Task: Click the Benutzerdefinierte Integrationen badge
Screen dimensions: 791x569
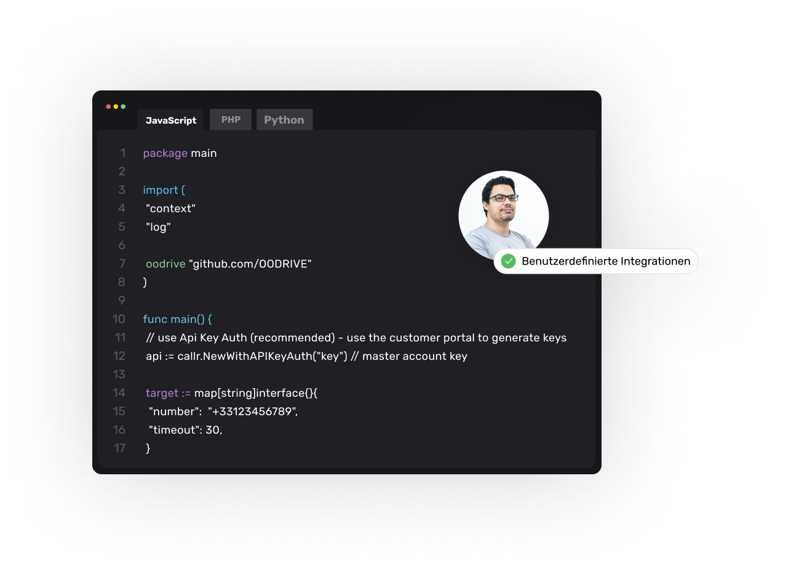Action: pyautogui.click(x=595, y=261)
